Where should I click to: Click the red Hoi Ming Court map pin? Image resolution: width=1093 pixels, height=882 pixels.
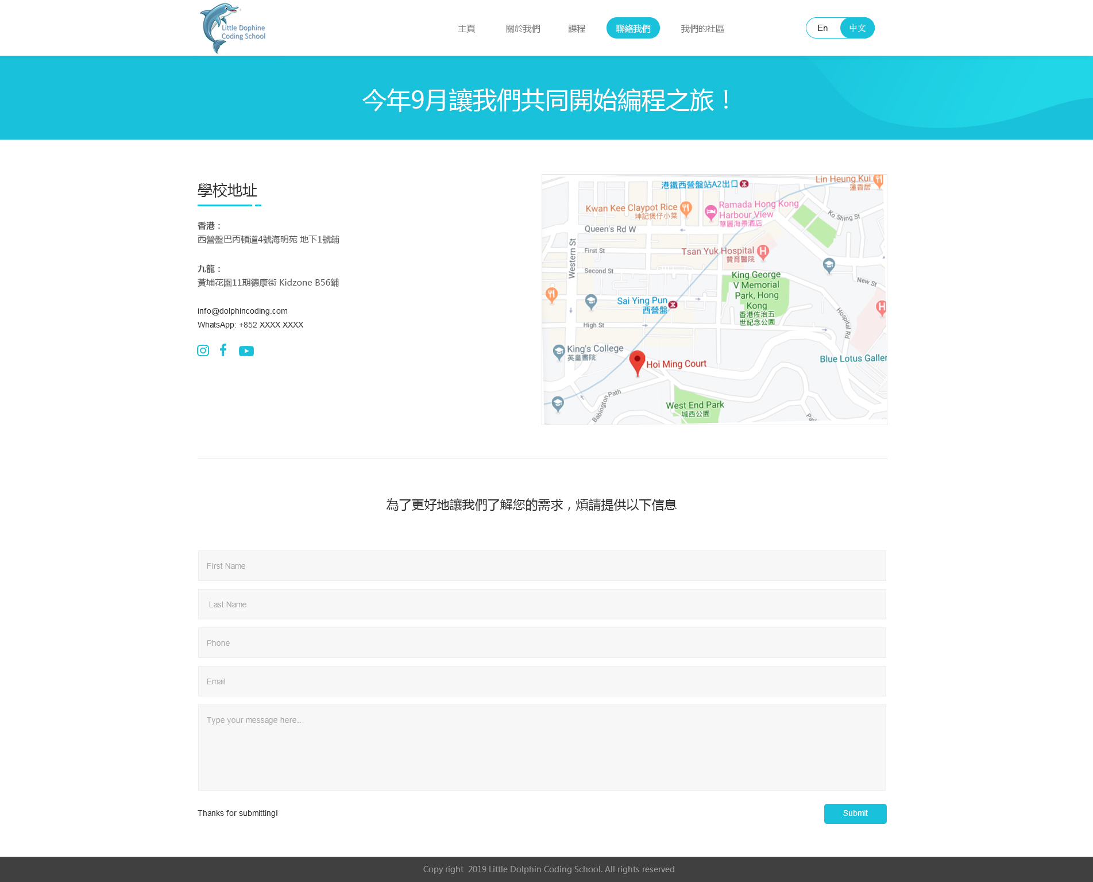tap(637, 362)
